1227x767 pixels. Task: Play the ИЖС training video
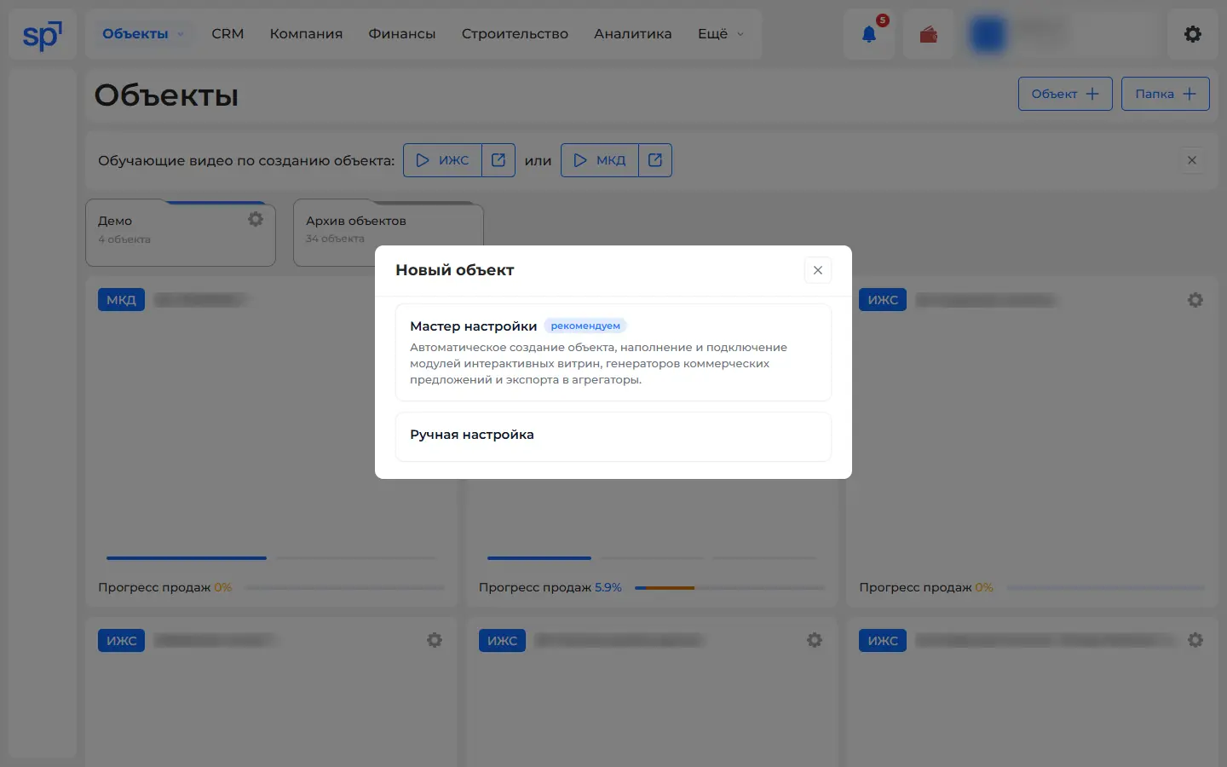[x=442, y=160]
